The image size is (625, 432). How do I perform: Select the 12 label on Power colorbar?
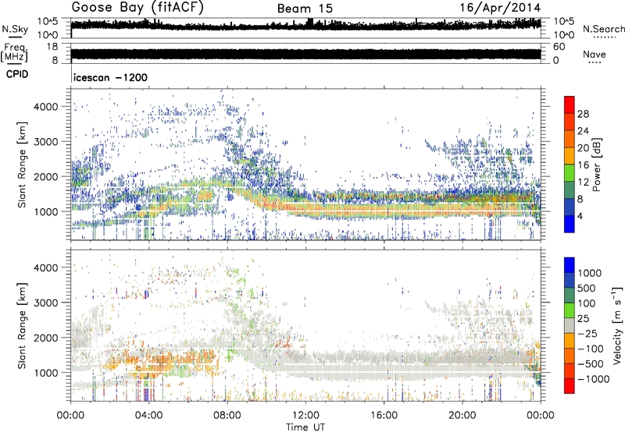(x=583, y=182)
